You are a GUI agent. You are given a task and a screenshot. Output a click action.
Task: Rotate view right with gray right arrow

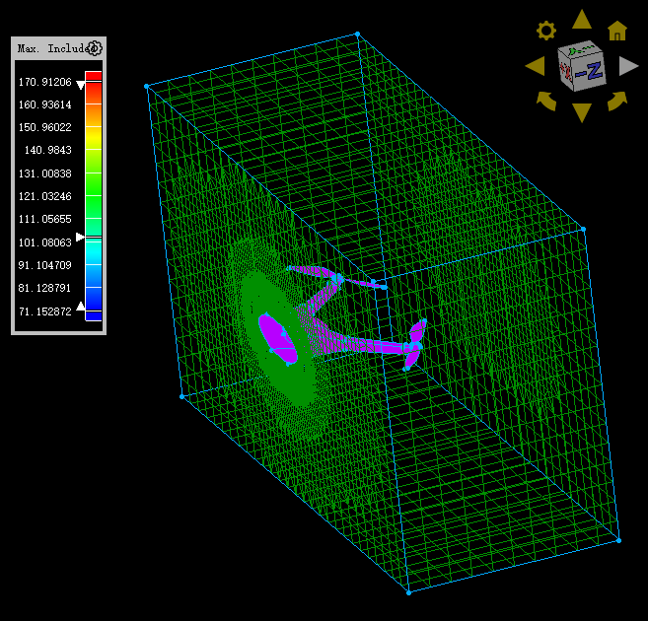click(x=628, y=66)
